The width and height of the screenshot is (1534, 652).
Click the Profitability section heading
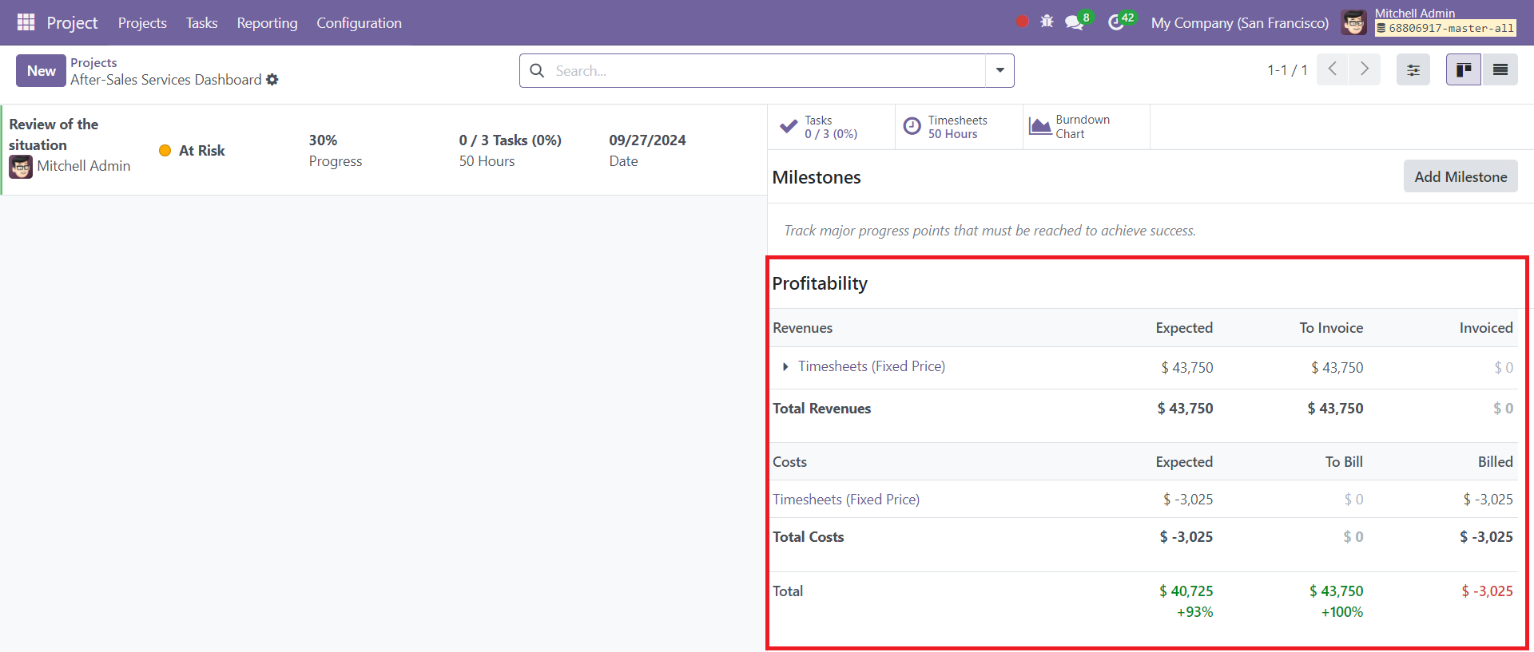820,283
